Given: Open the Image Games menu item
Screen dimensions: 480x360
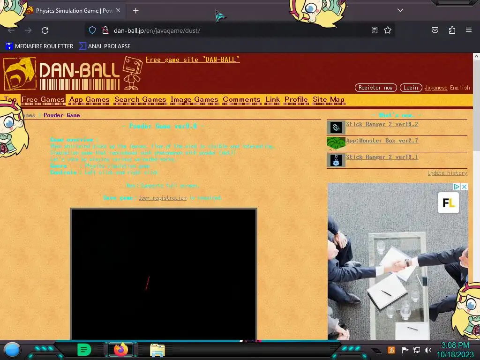Looking at the screenshot, I should (195, 99).
